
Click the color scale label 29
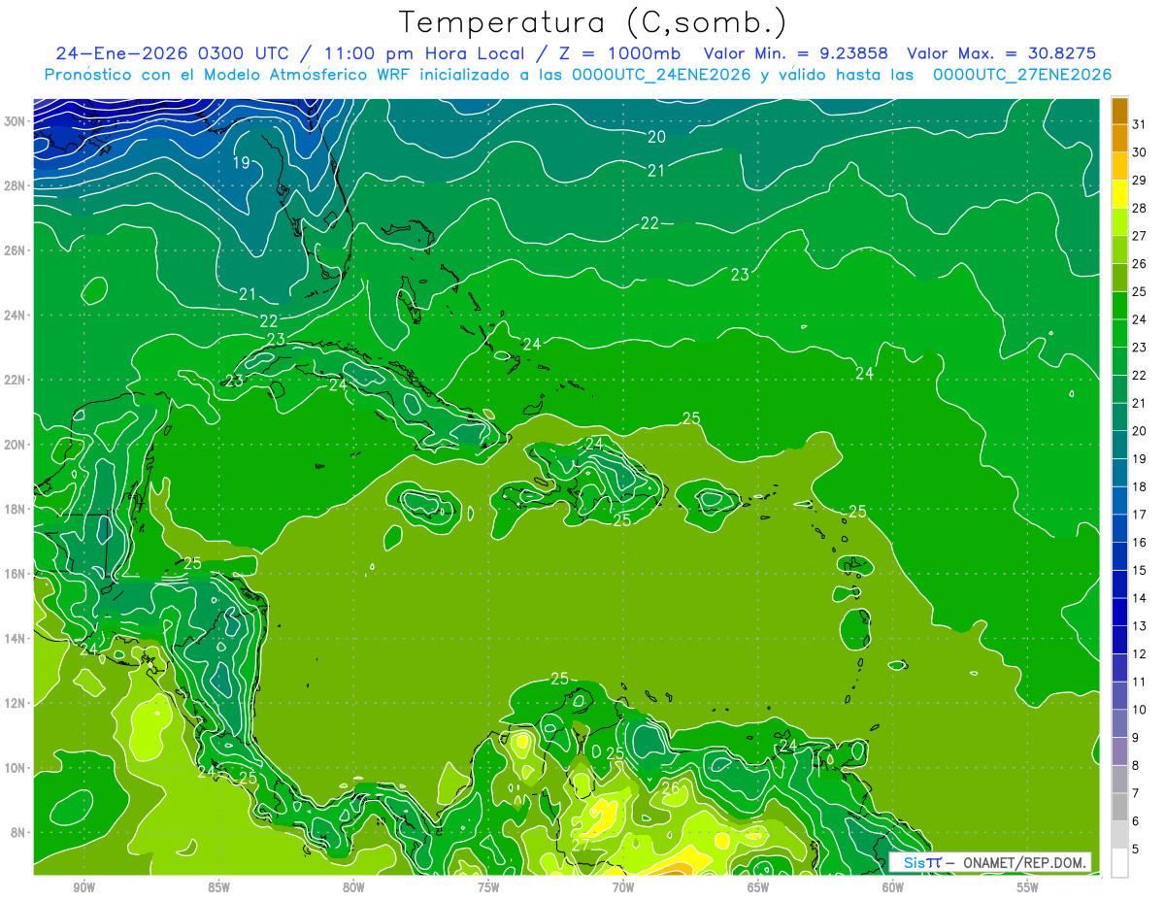(x=1139, y=180)
